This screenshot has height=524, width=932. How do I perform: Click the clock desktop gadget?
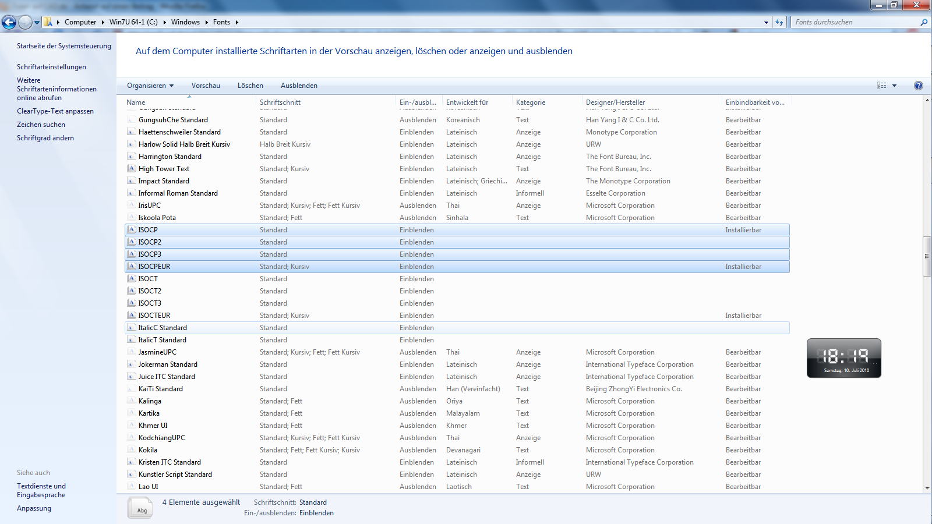point(843,358)
